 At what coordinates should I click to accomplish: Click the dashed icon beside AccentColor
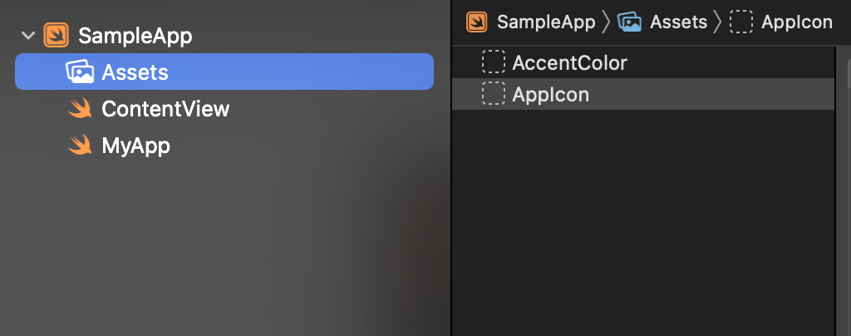point(494,62)
